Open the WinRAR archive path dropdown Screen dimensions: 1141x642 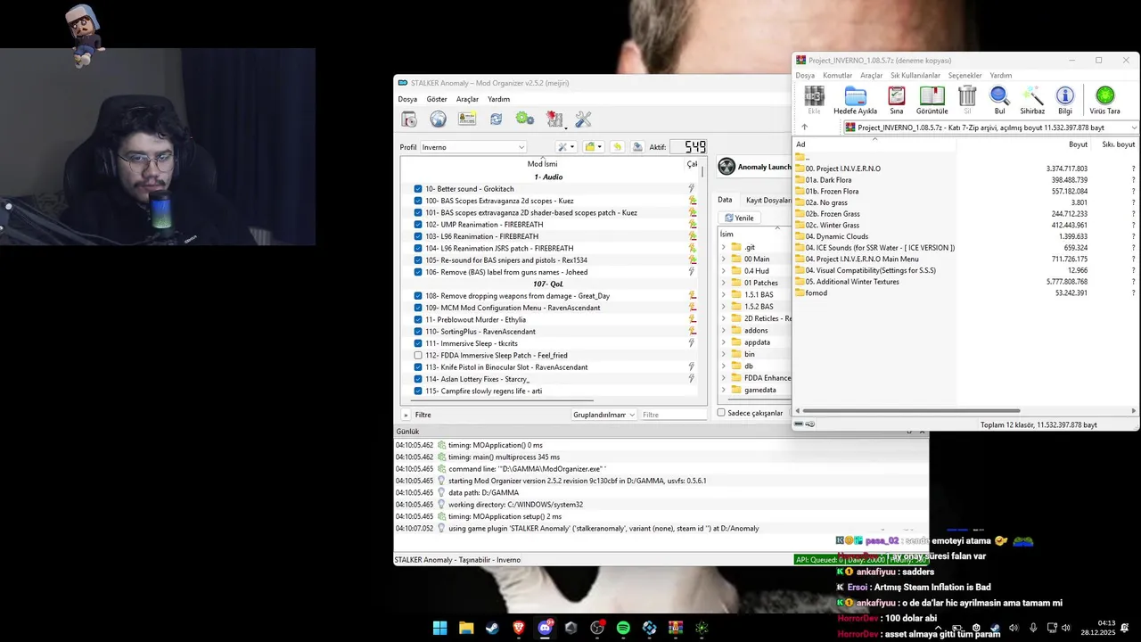pyautogui.click(x=1133, y=128)
